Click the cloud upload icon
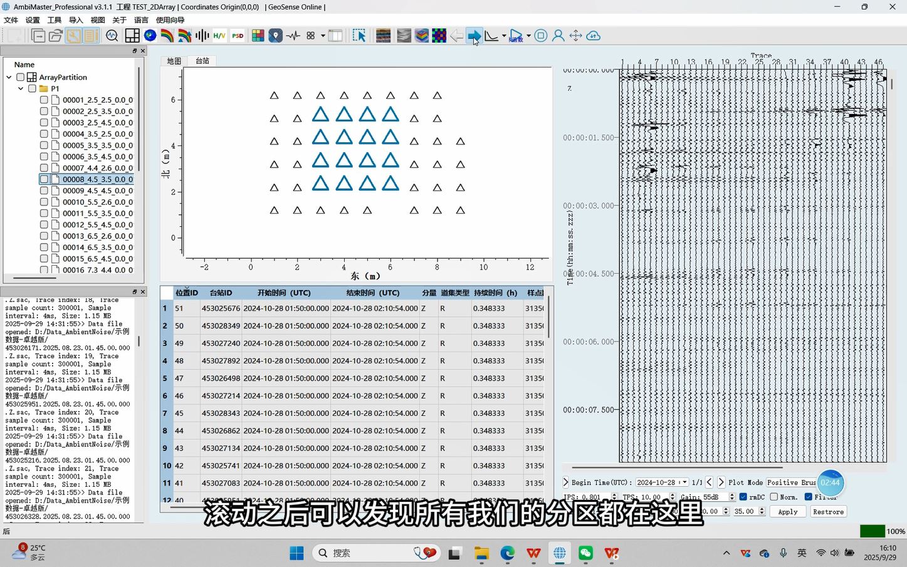The image size is (907, 567). (x=593, y=36)
